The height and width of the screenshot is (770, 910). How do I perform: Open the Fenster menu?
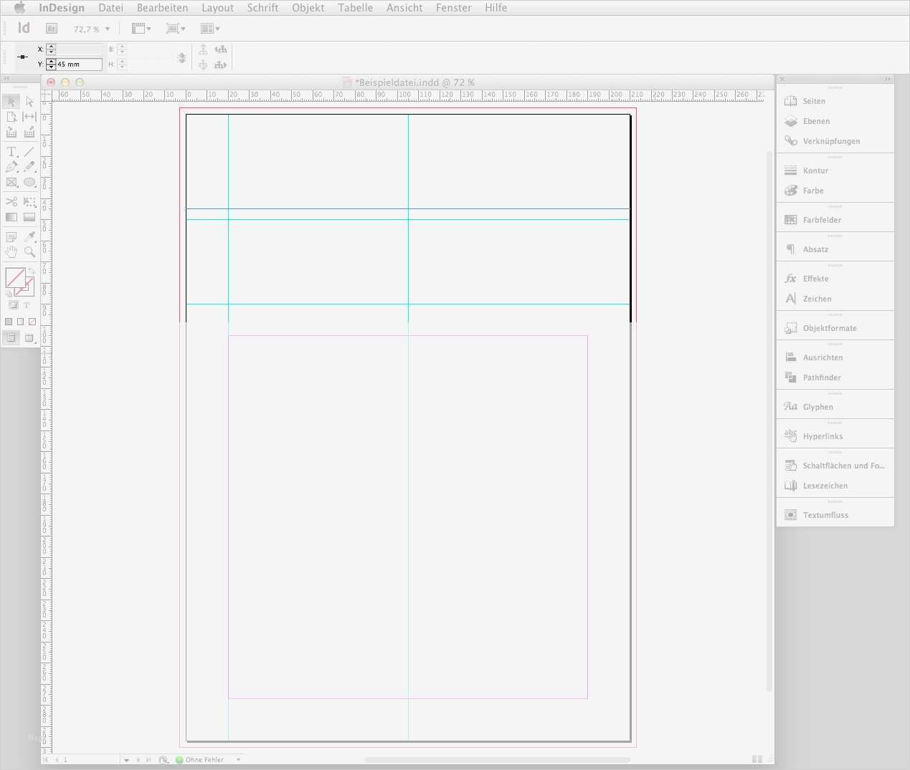coord(453,8)
